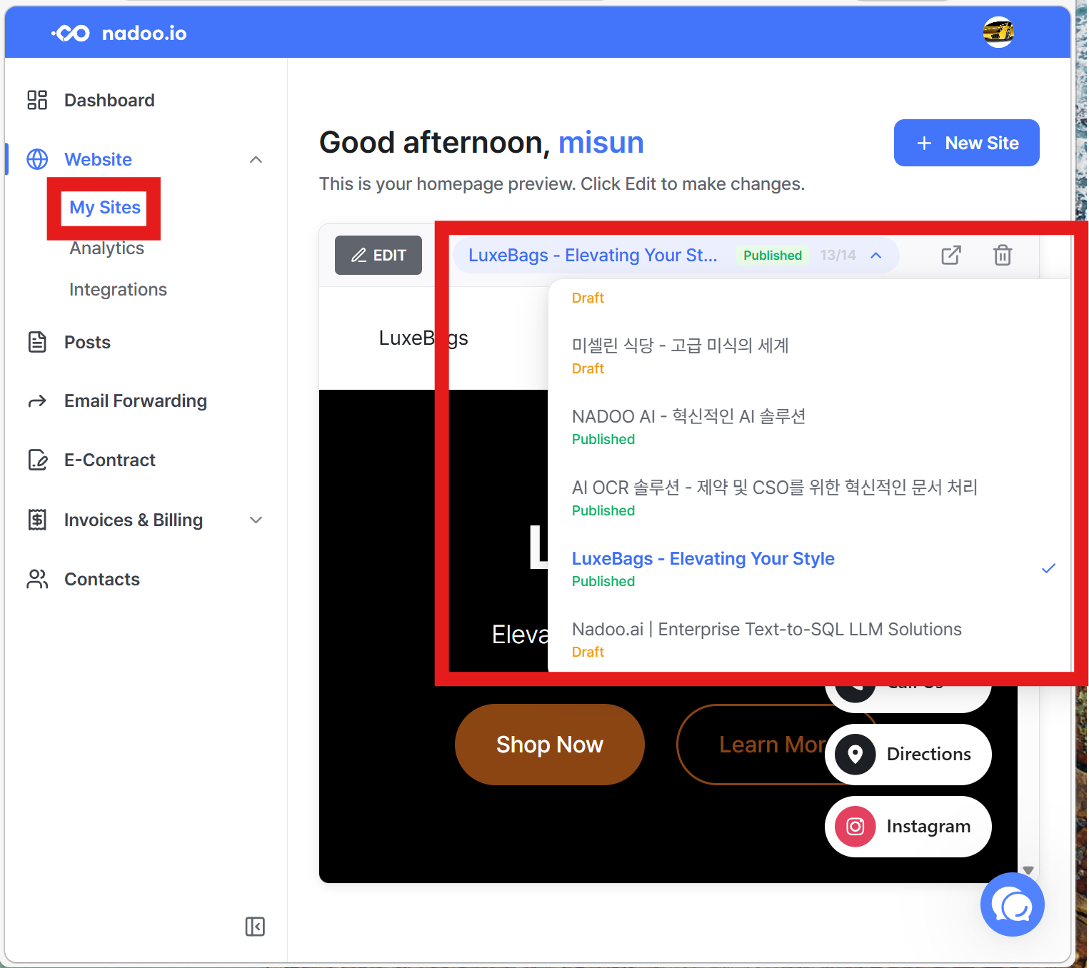
Task: Select NADOO AI published site
Action: [810, 427]
